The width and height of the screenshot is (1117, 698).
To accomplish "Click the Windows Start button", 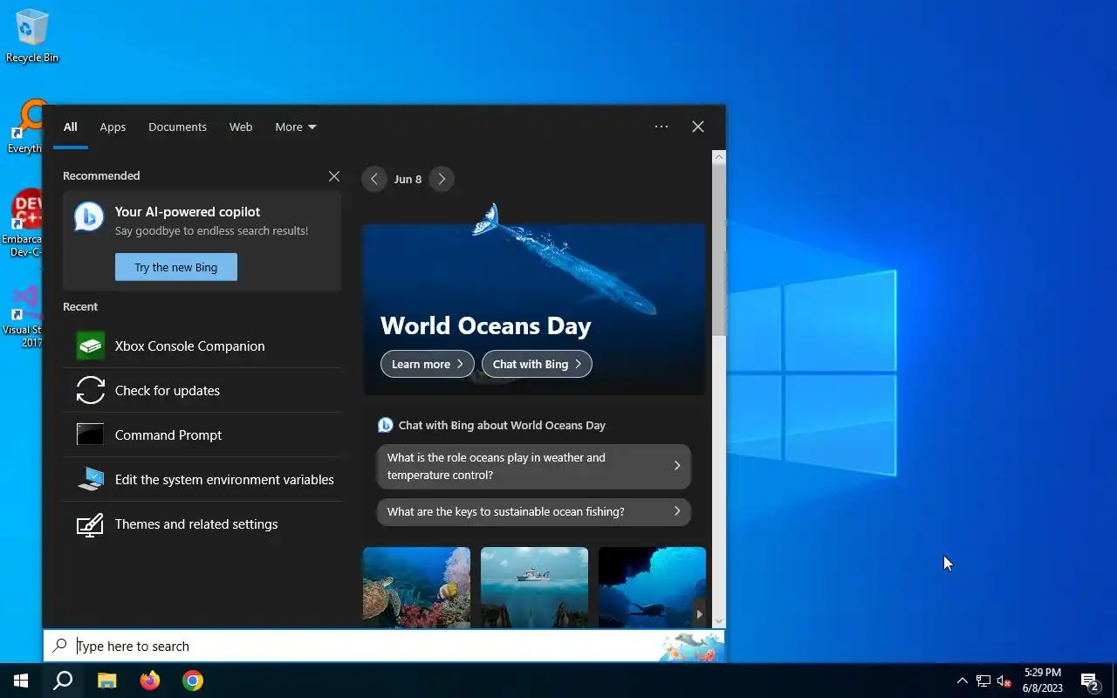I will [21, 681].
